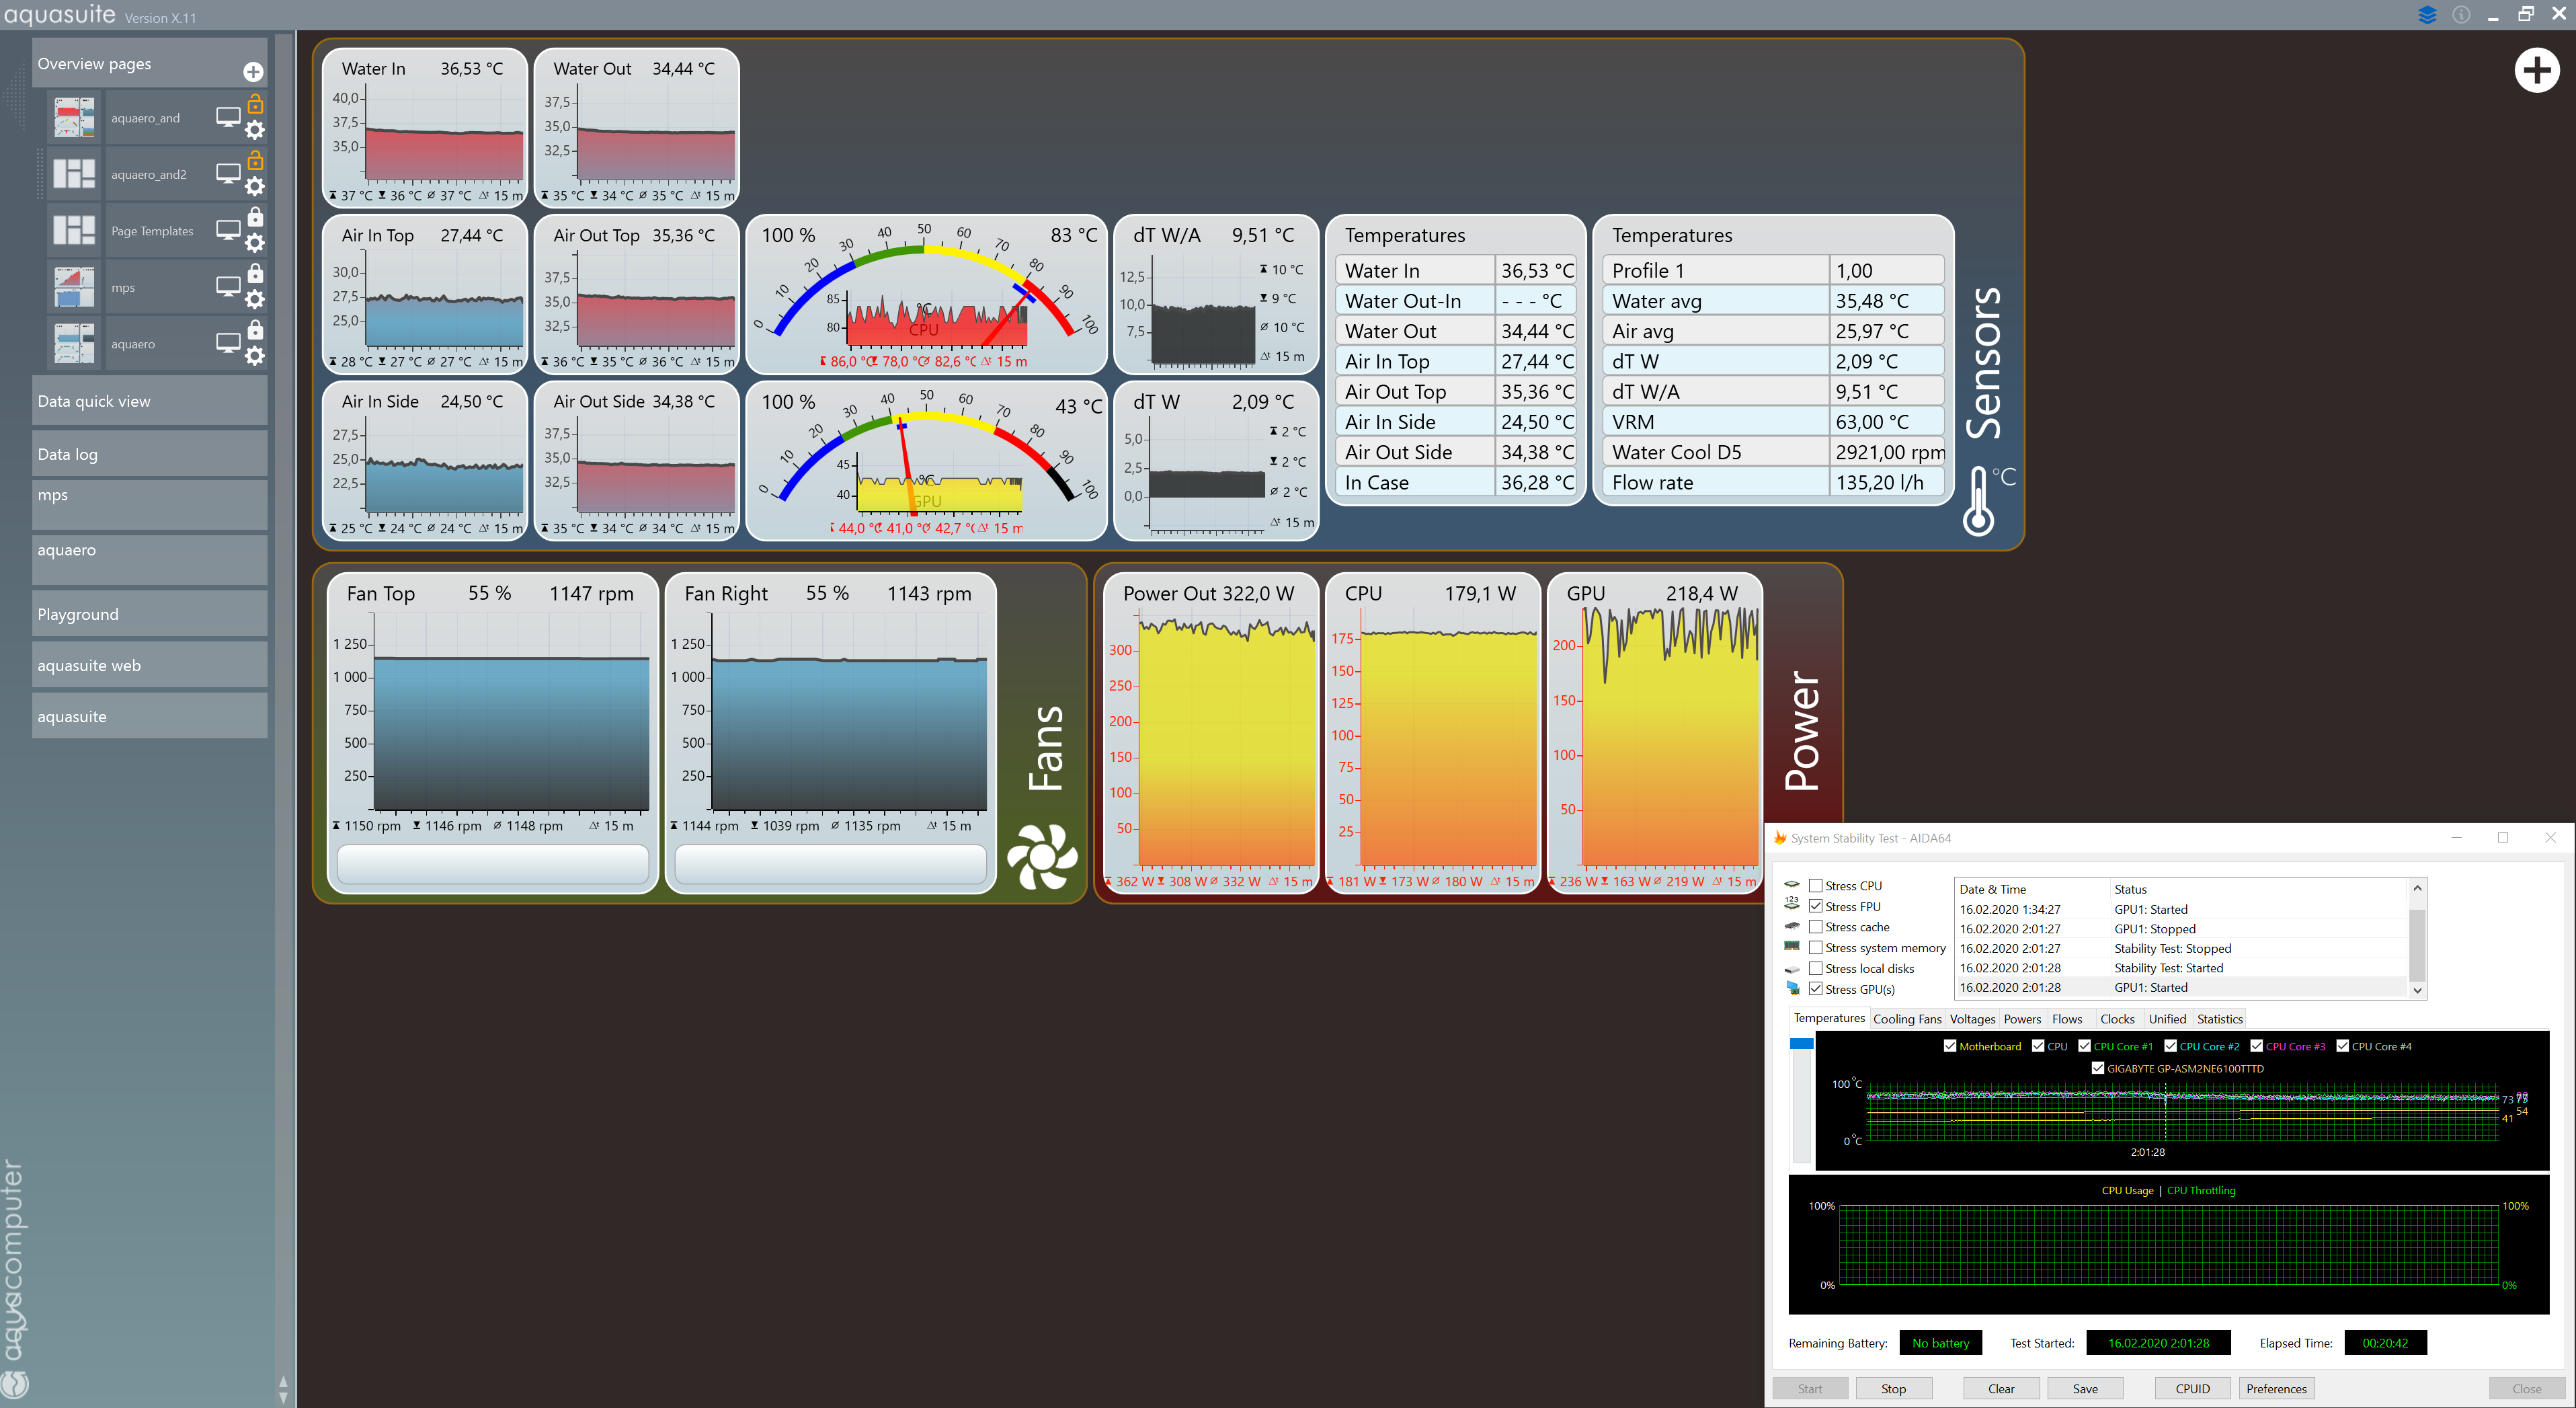This screenshot has height=1408, width=2576.
Task: Click the lock icon on mps page
Action: [x=255, y=273]
